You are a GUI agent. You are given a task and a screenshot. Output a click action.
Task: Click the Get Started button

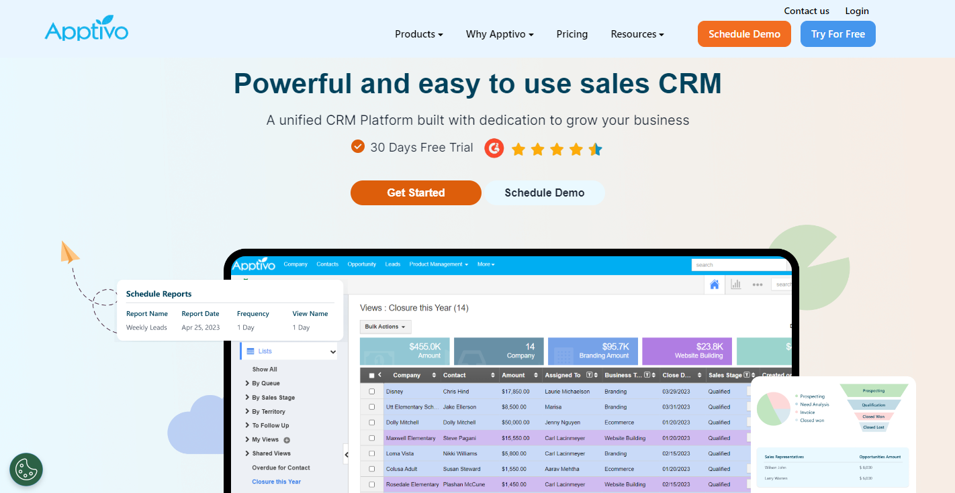tap(416, 193)
